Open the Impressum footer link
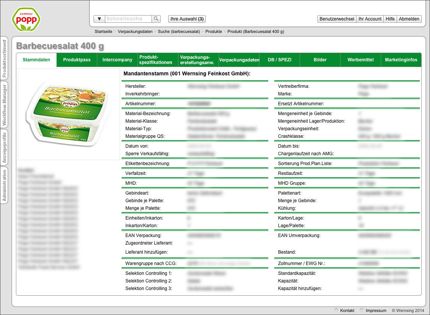Viewport: 430px width, 315px height. point(376,310)
